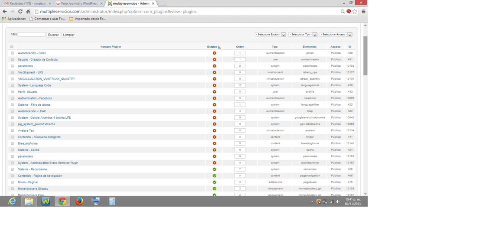Disable the Botón - Paginar status icon
This screenshot has width=477, height=247.
[215, 182]
